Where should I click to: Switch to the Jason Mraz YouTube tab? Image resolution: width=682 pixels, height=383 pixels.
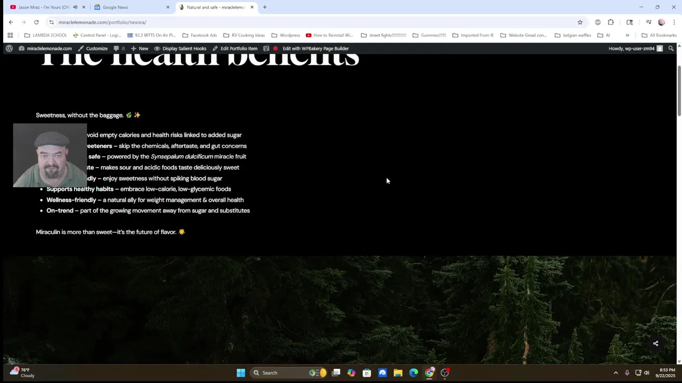coord(43,7)
